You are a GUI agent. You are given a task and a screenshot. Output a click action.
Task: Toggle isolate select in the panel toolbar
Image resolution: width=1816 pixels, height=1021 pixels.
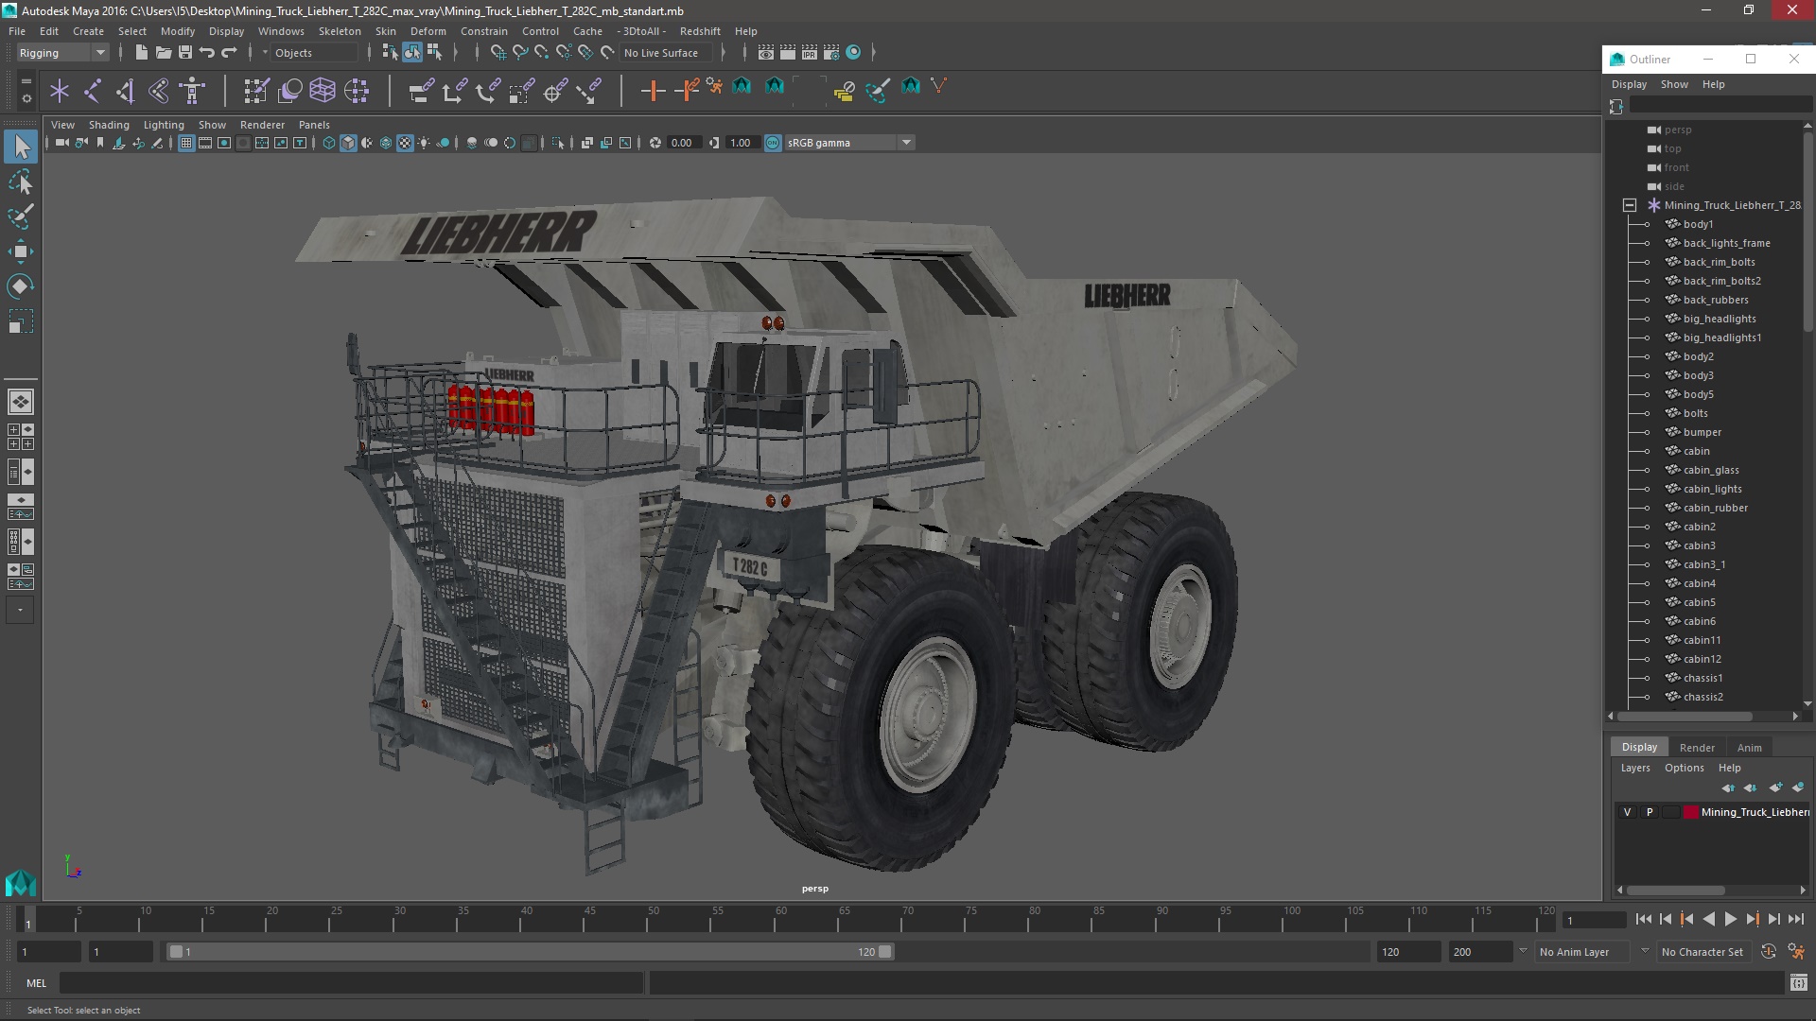[558, 143]
